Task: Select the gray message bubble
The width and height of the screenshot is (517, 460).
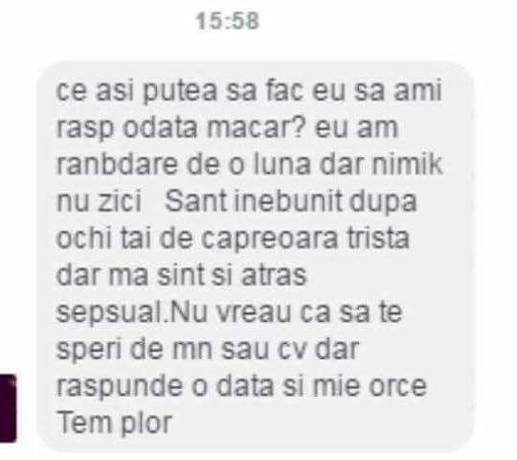Action: (256, 257)
